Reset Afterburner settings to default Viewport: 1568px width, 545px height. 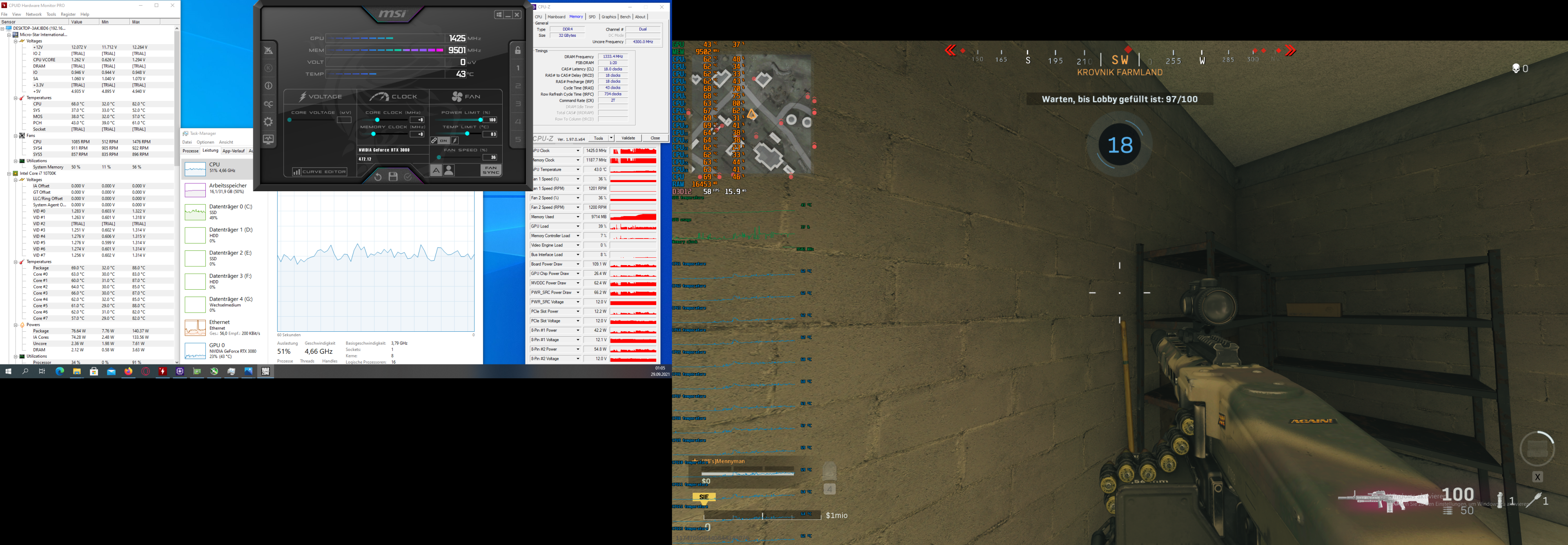click(377, 176)
